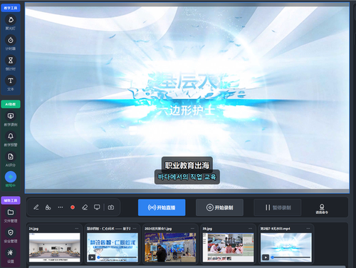Click the 六边形护士 title in preview

[187, 110]
